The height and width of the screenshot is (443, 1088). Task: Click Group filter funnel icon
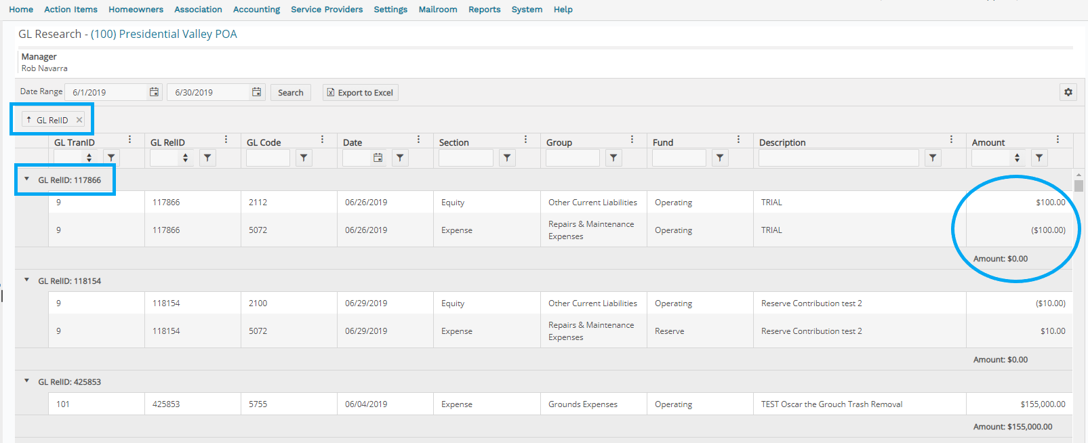pyautogui.click(x=613, y=158)
